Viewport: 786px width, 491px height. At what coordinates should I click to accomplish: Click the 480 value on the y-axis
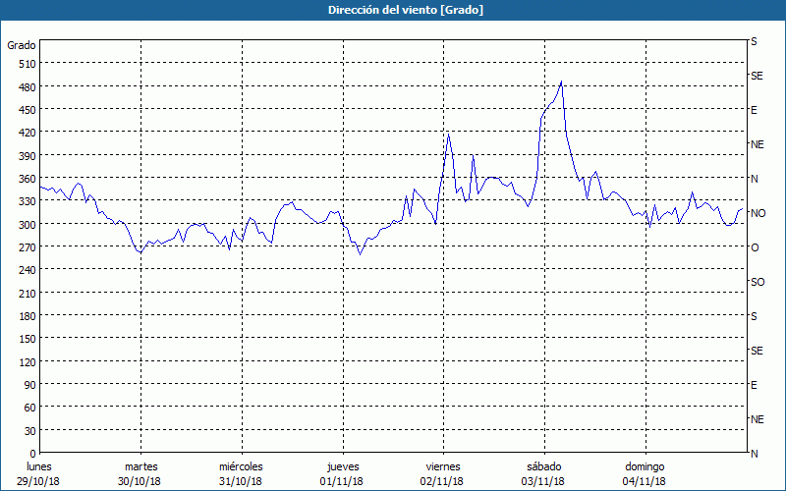[x=28, y=87]
